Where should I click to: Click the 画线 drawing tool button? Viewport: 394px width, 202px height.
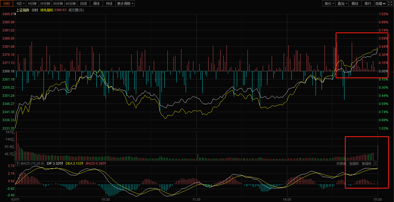click(x=355, y=4)
